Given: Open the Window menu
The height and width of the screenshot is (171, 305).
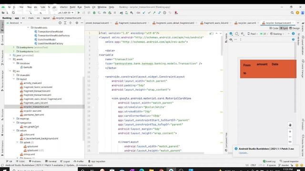Looking at the screenshot, I should pyautogui.click(x=102, y=7).
